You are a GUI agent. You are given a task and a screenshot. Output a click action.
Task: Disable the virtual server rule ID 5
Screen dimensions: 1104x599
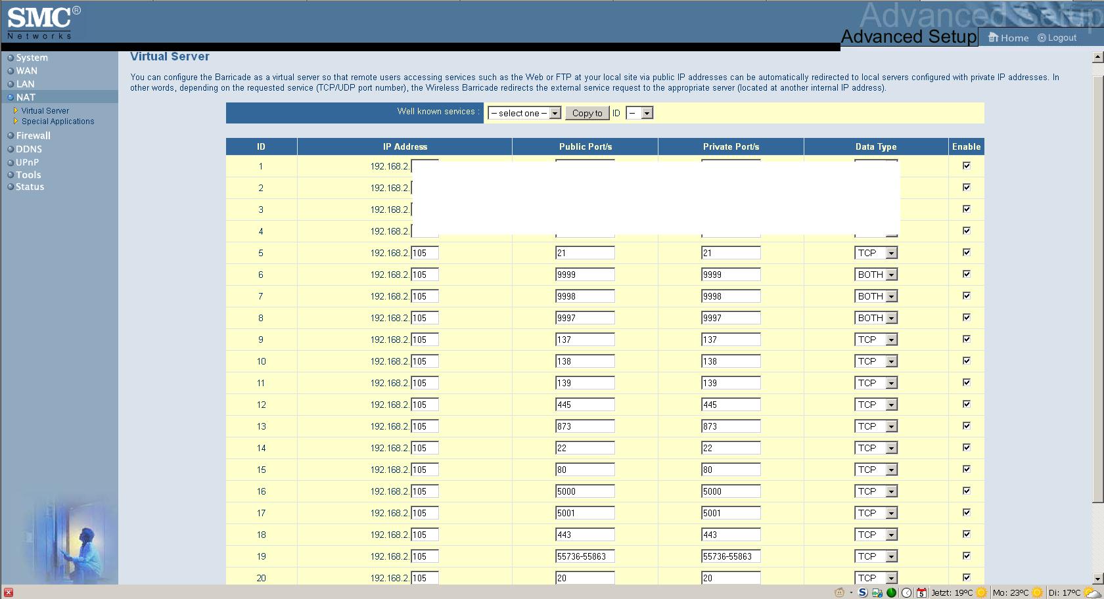coord(967,252)
